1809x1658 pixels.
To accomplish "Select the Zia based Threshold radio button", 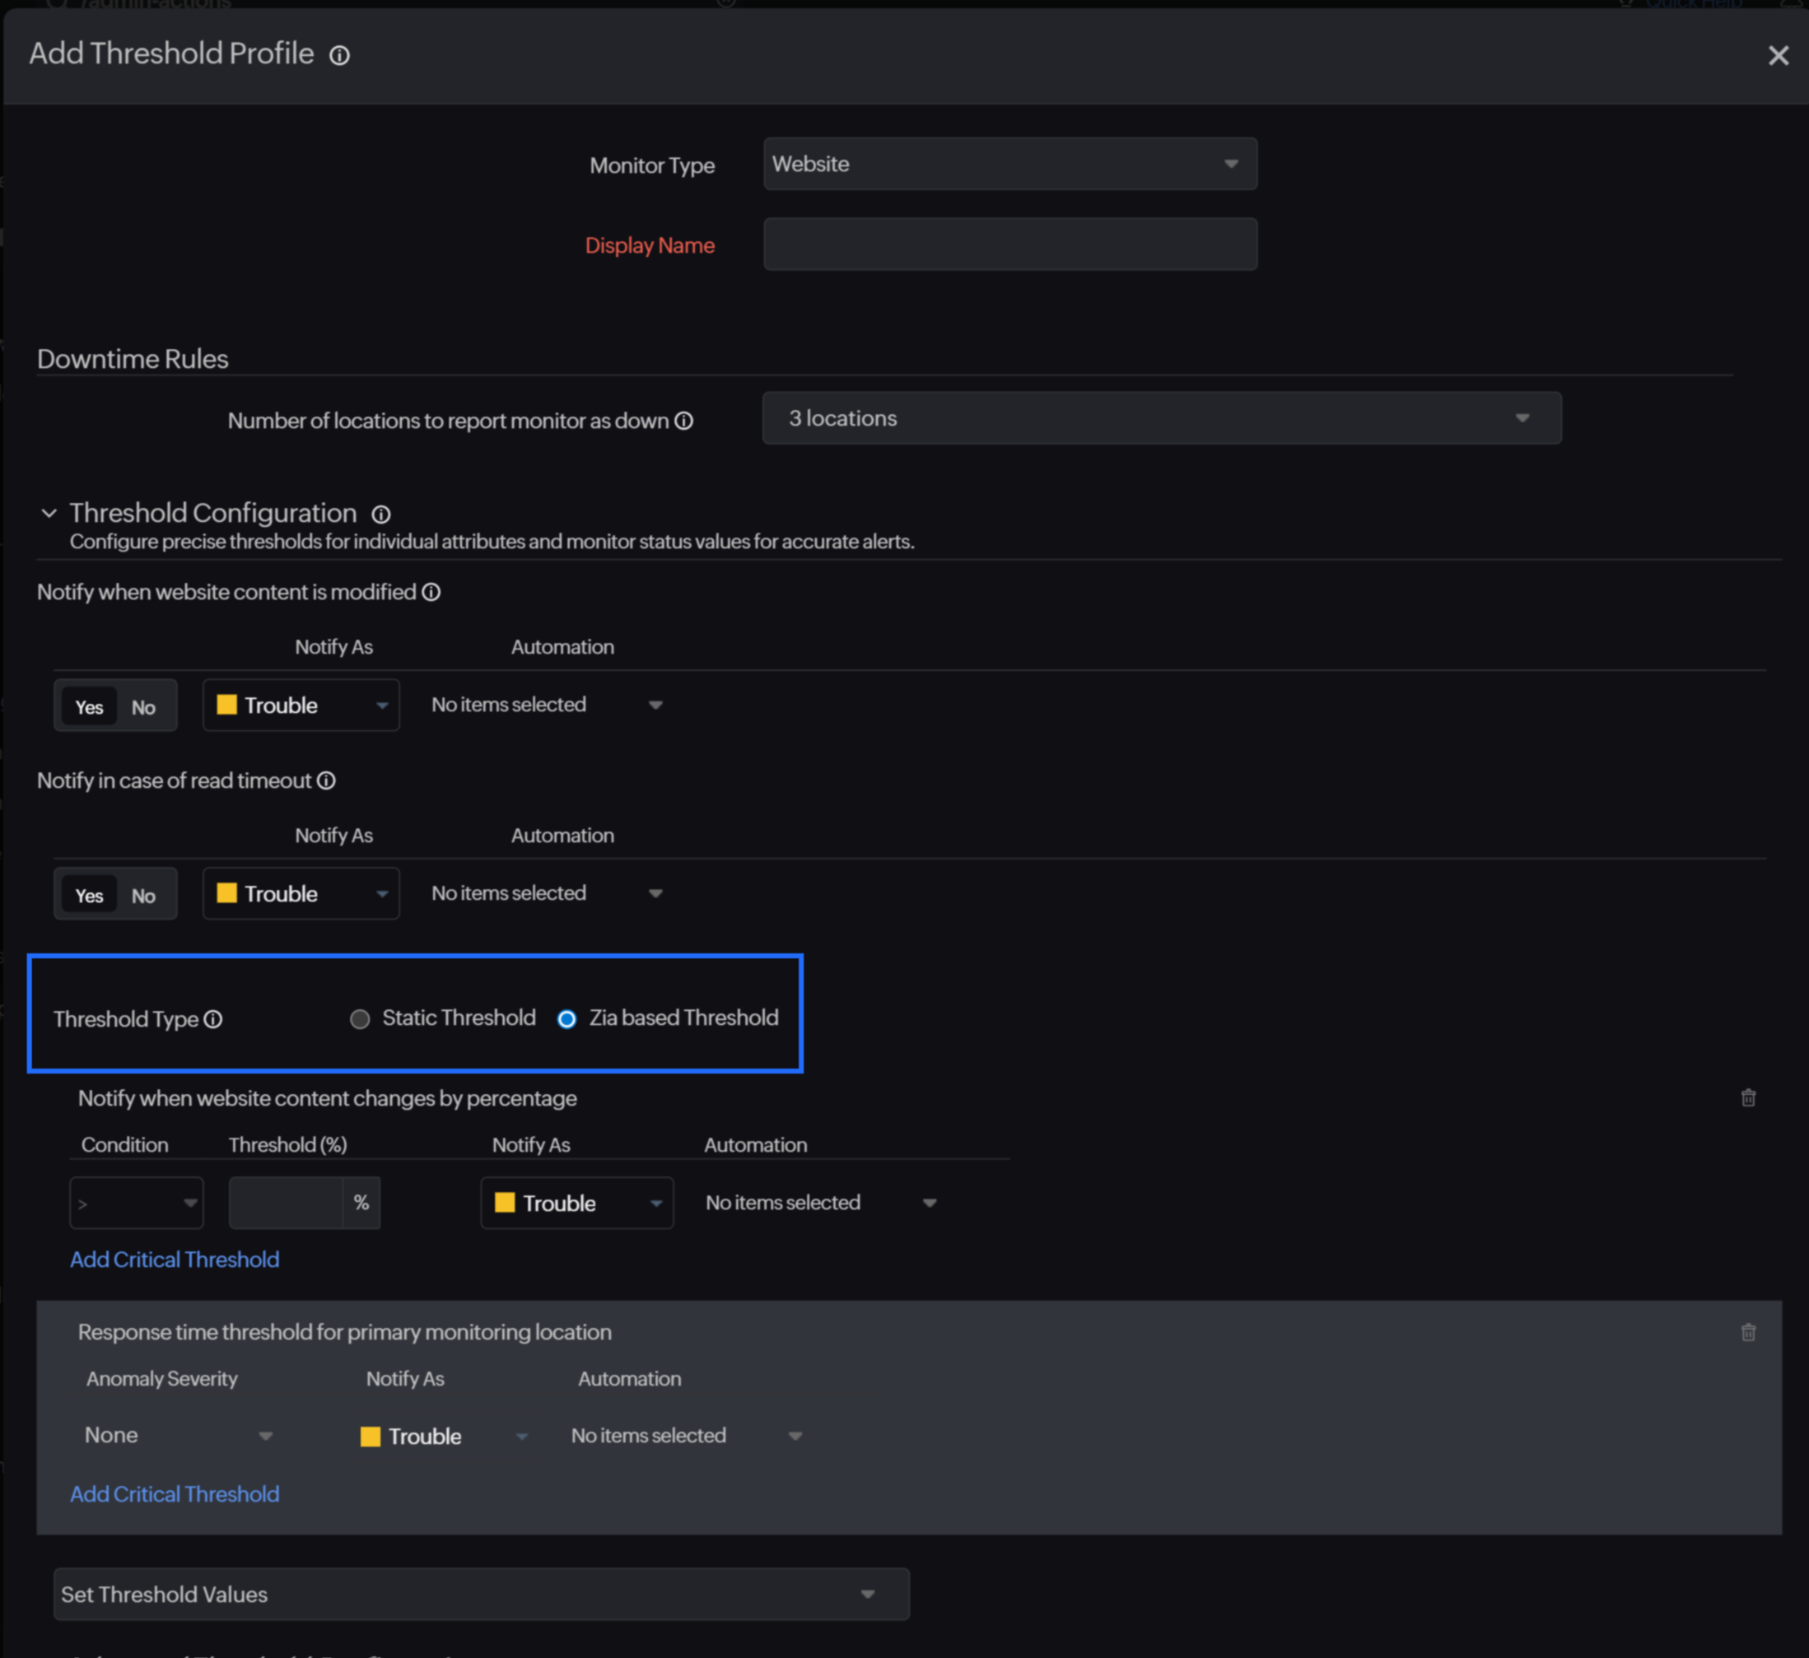I will pos(566,1019).
